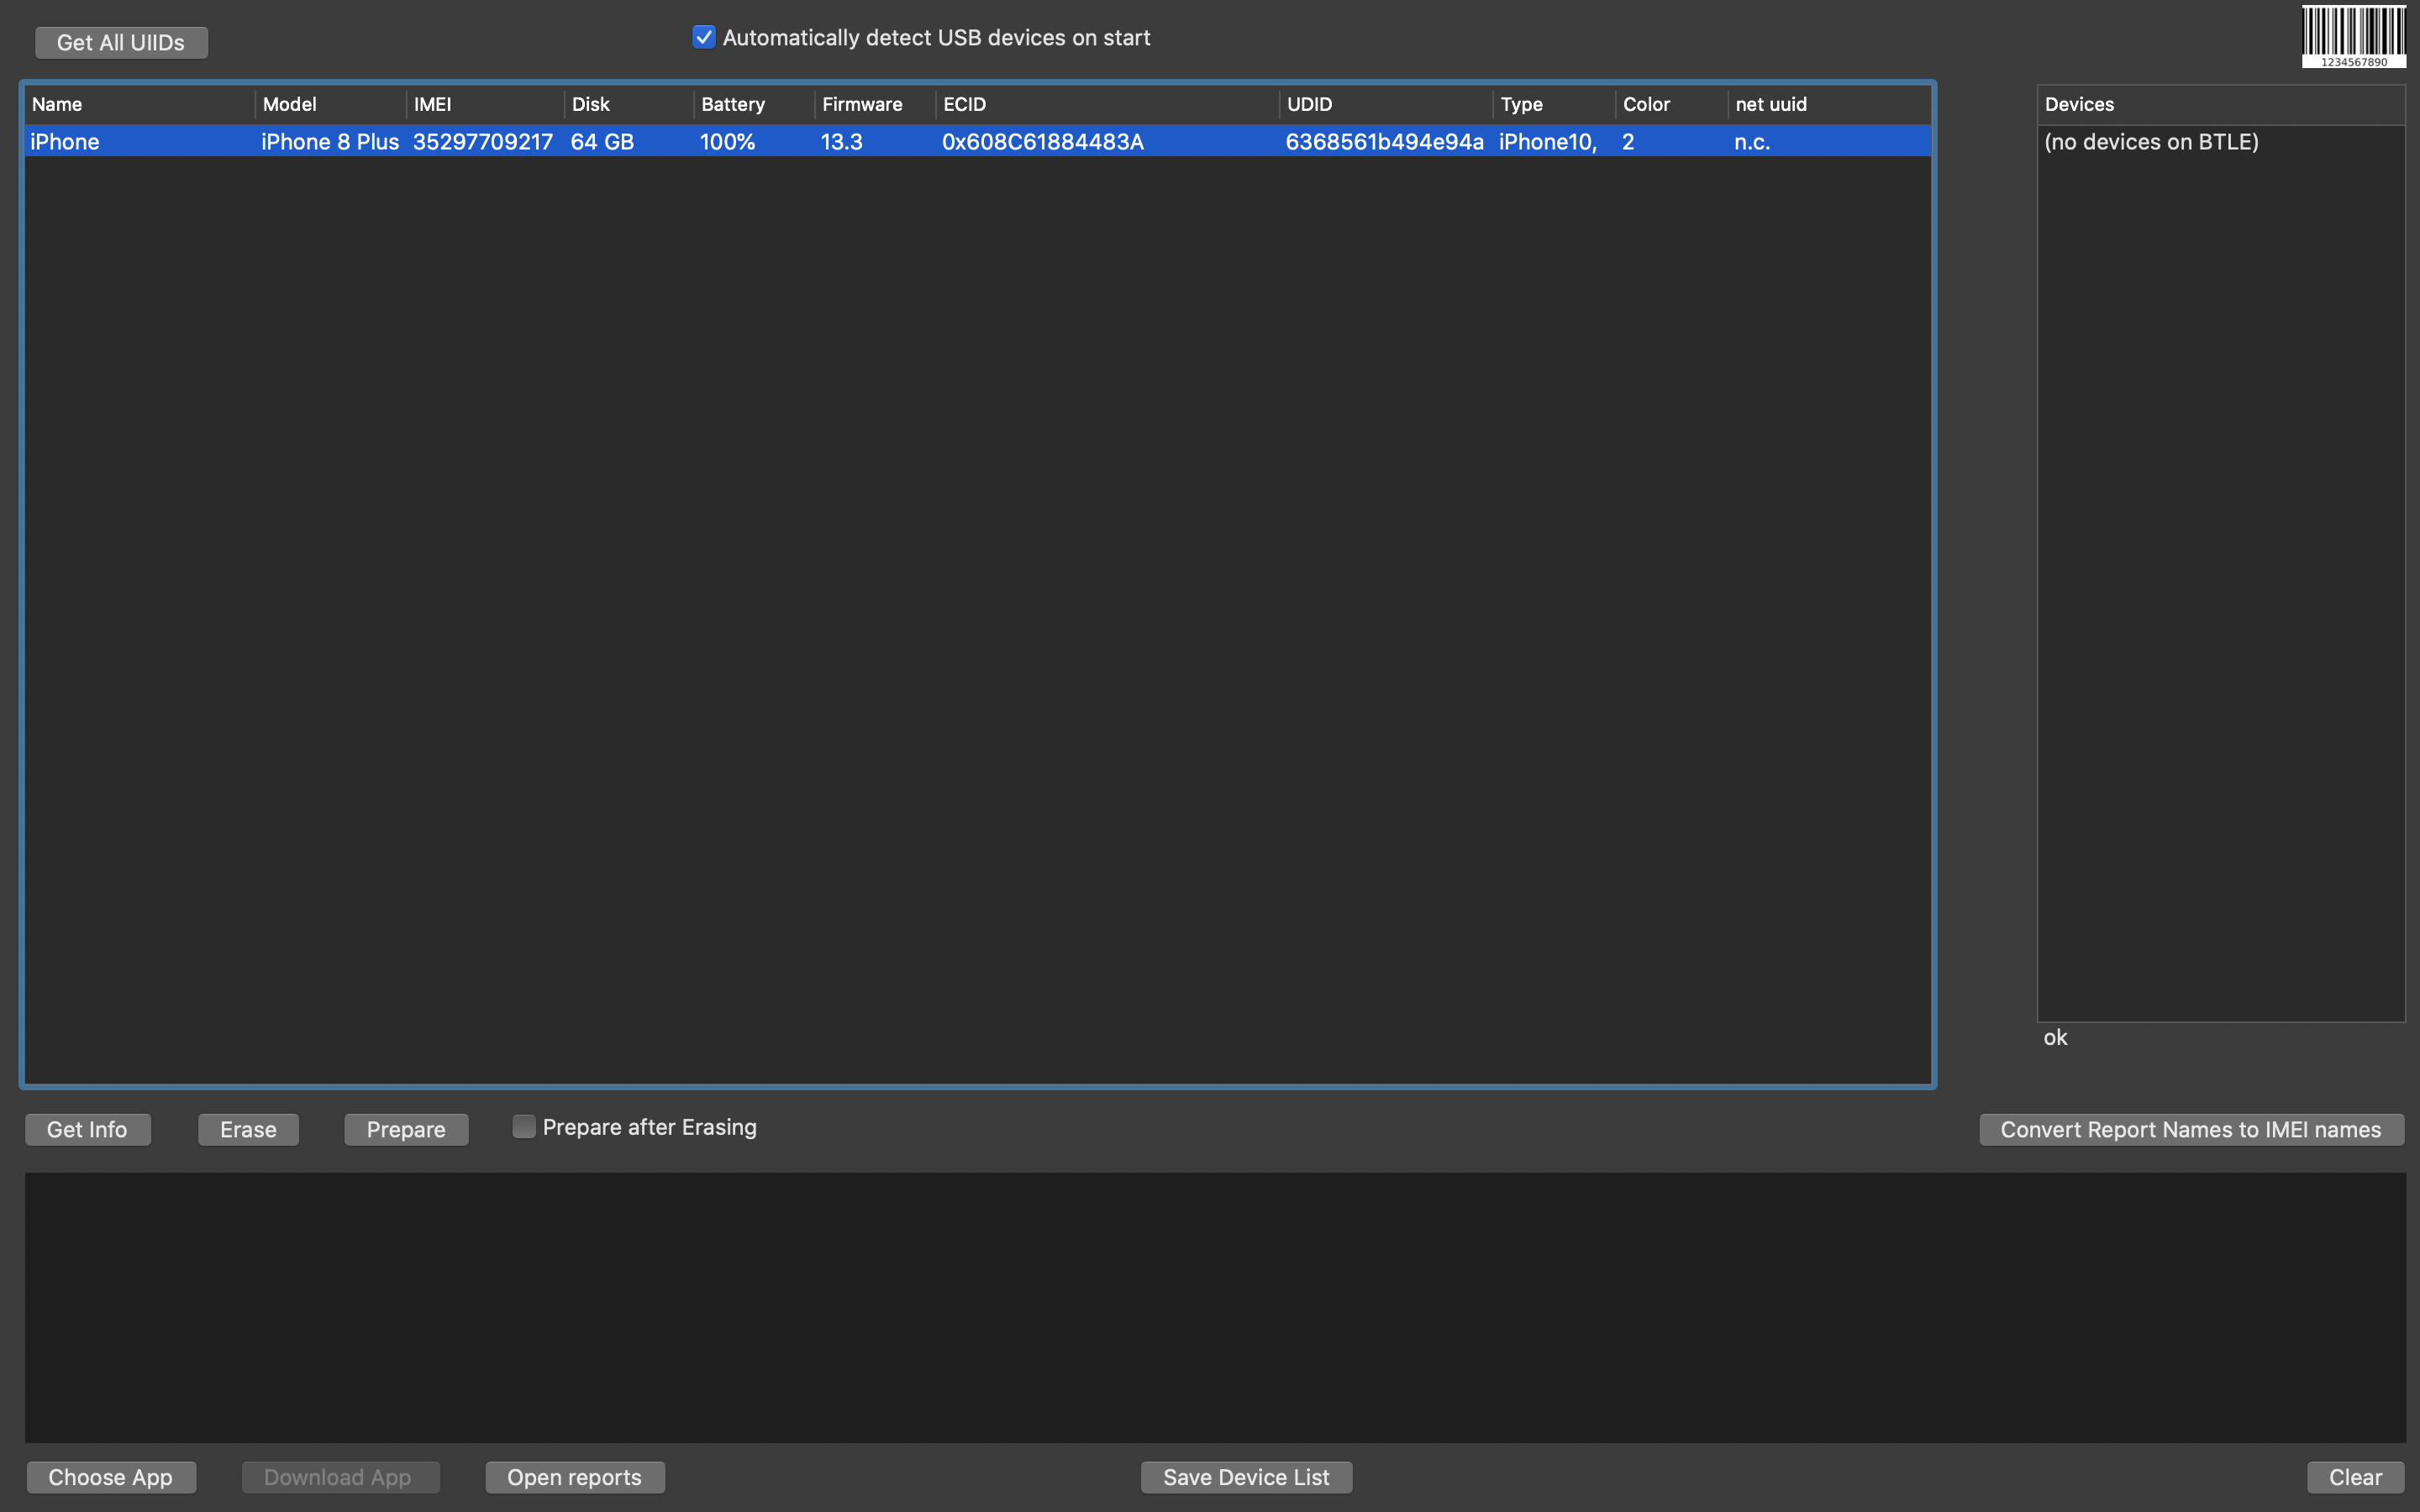2420x1512 pixels.
Task: Erase the selected device
Action: click(248, 1129)
